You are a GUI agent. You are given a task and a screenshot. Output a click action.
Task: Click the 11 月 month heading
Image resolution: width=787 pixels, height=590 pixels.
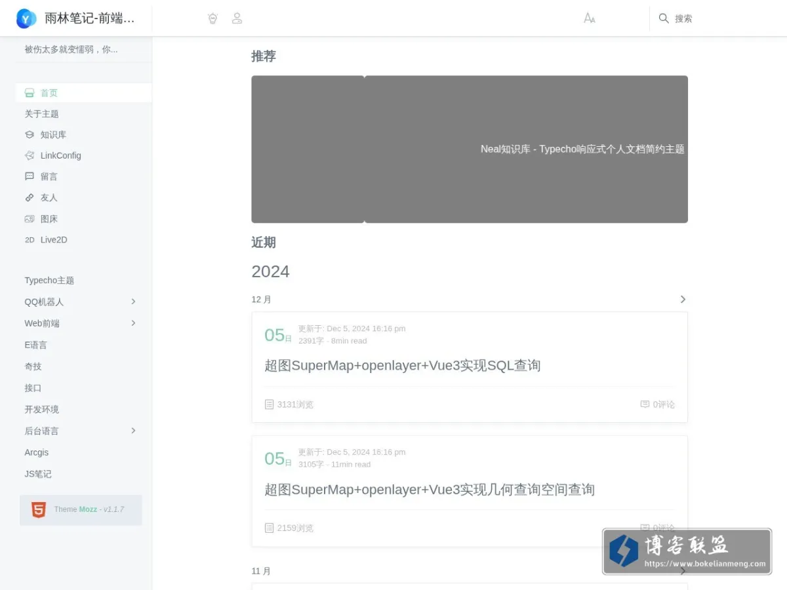click(x=261, y=571)
